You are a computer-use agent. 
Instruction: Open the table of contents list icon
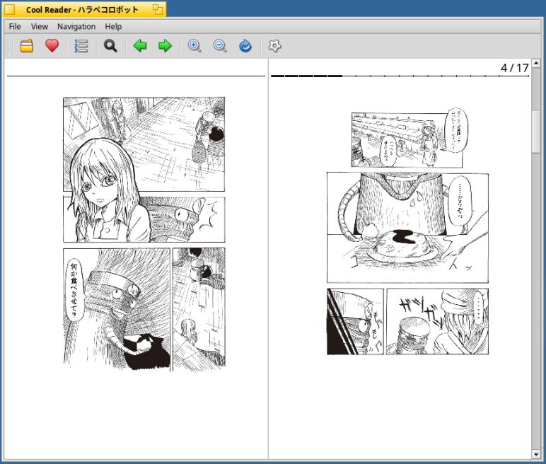coord(81,46)
